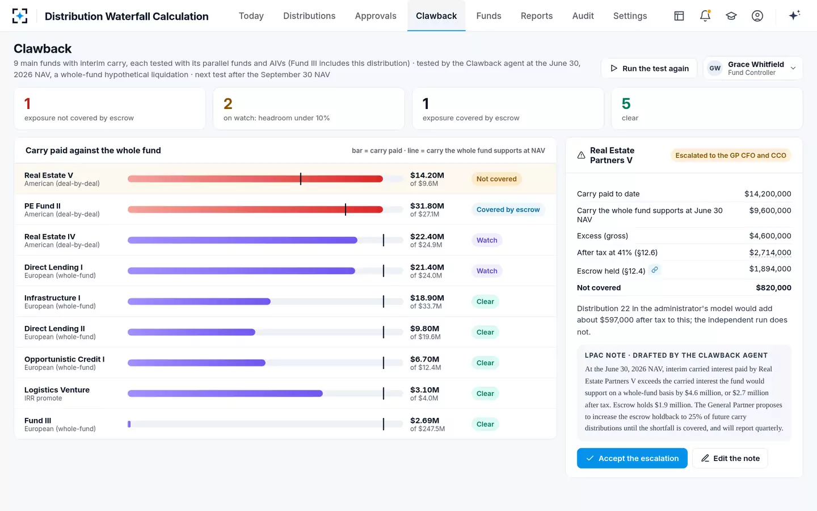Image resolution: width=817 pixels, height=511 pixels.
Task: Click the Not covered status badge
Action: click(x=496, y=179)
